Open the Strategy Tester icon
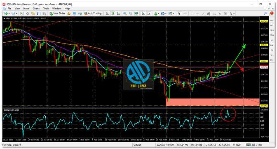Screen dimensions: 277x149 tap(45, 14)
